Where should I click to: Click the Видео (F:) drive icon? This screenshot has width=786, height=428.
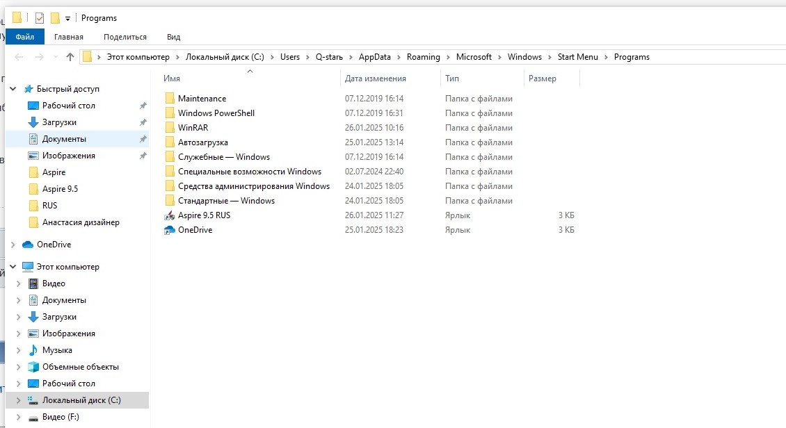(x=33, y=417)
